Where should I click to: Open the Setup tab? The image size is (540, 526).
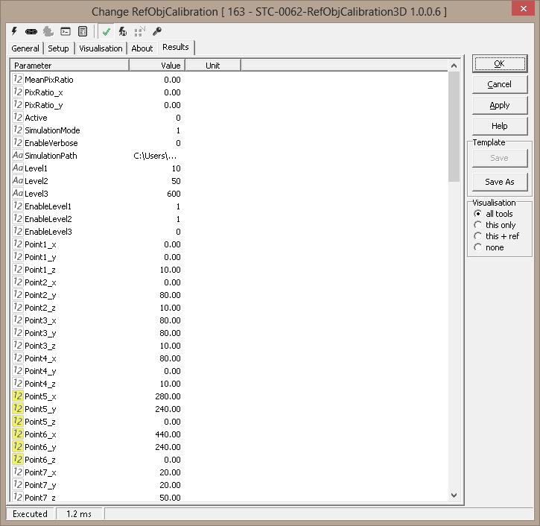tap(58, 48)
